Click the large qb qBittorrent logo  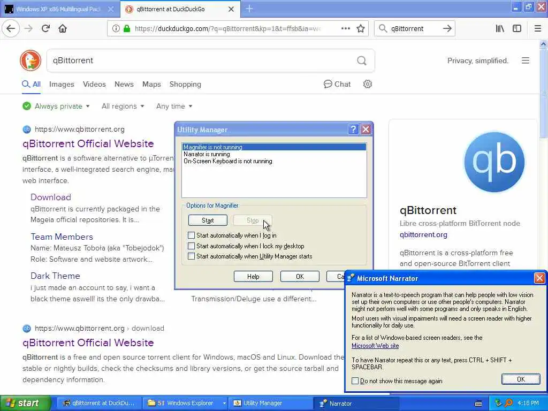coord(494,162)
